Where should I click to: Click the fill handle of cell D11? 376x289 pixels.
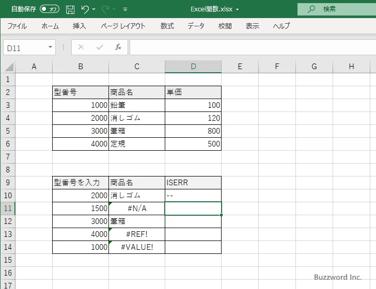pyautogui.click(x=221, y=215)
